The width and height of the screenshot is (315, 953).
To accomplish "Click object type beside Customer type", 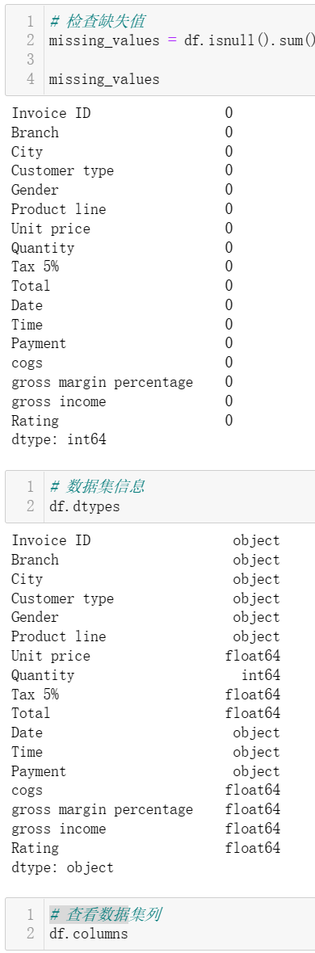I will 256,598.
